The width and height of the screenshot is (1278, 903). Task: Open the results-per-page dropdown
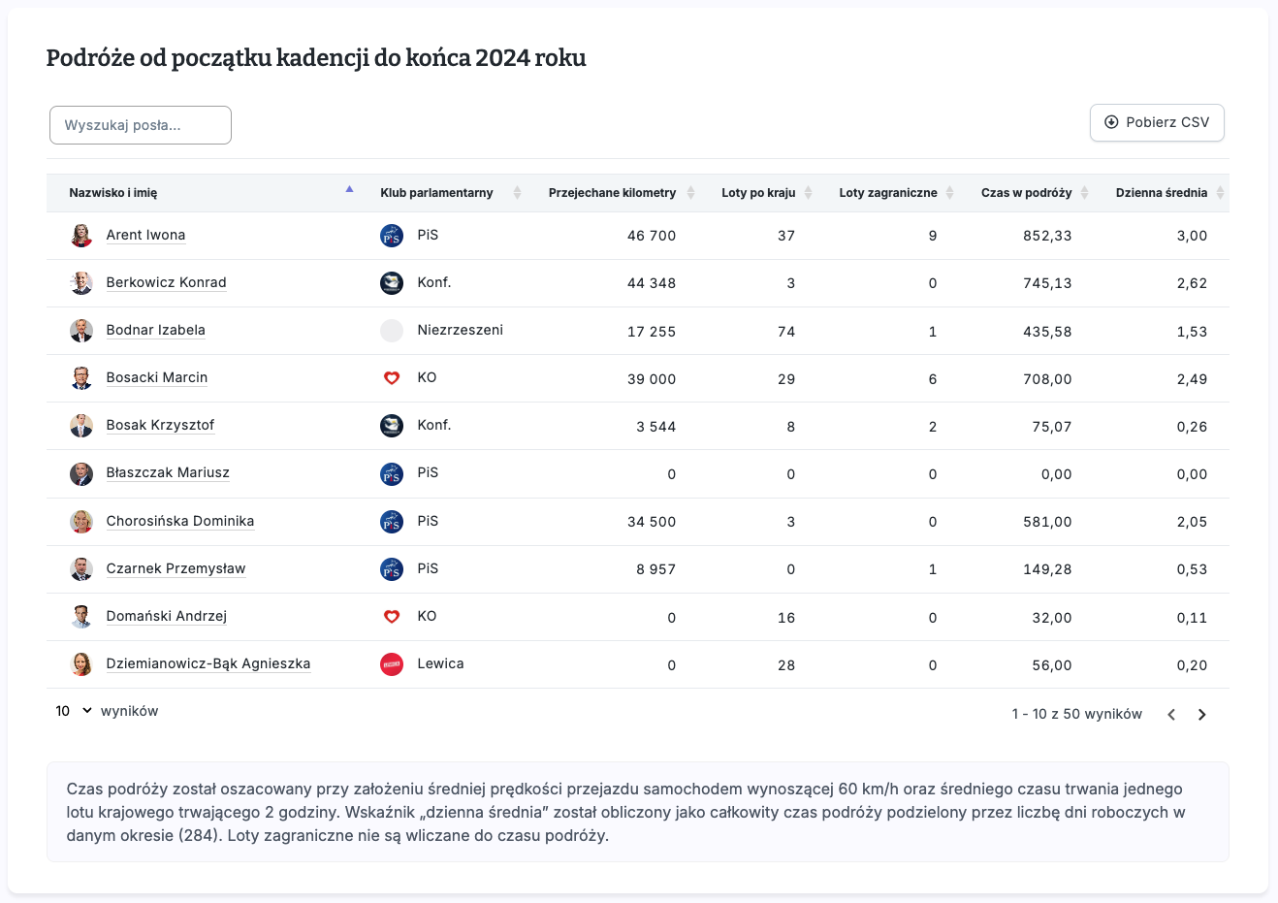click(x=74, y=711)
